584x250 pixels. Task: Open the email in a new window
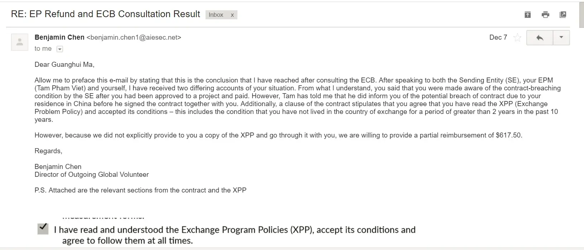(x=563, y=15)
